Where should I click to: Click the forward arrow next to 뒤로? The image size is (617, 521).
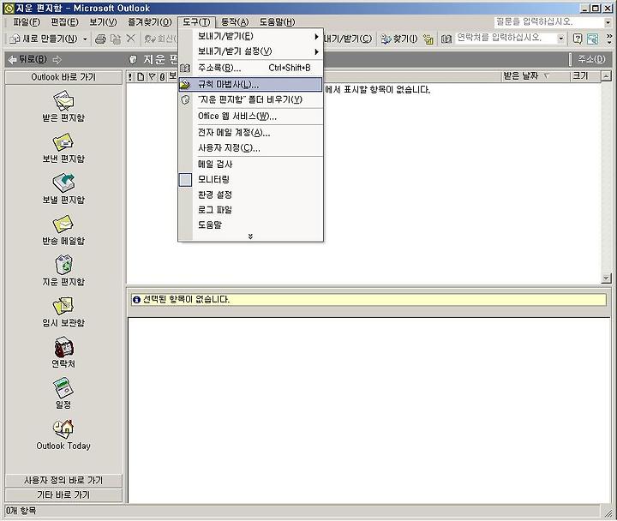57,59
